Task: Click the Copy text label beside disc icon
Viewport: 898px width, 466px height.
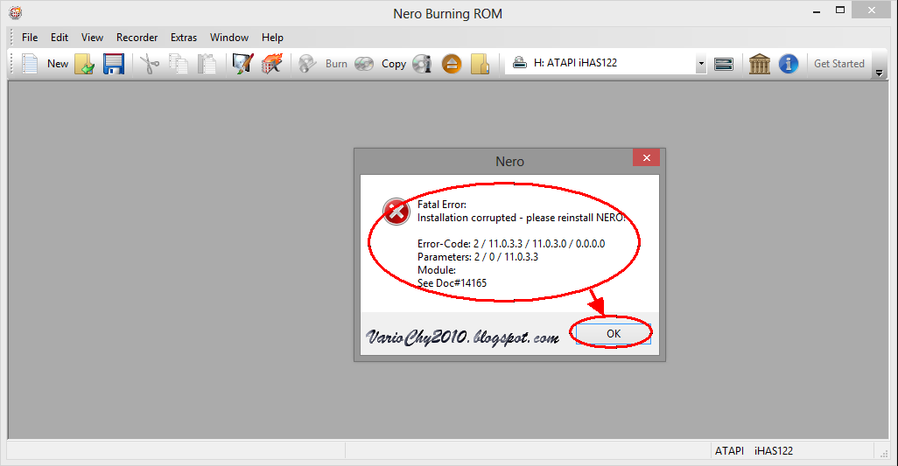Action: click(394, 64)
